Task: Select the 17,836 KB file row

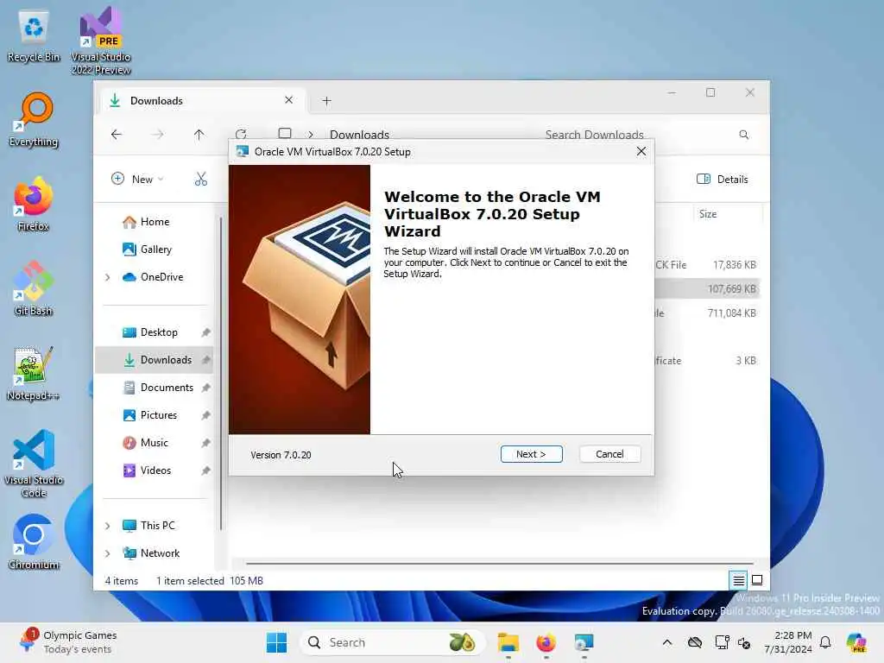Action: (707, 265)
